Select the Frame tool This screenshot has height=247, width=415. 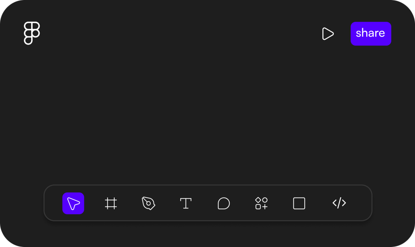[x=111, y=203]
